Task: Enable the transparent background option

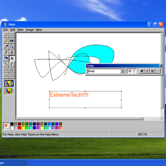Action: pyautogui.click(x=9, y=91)
